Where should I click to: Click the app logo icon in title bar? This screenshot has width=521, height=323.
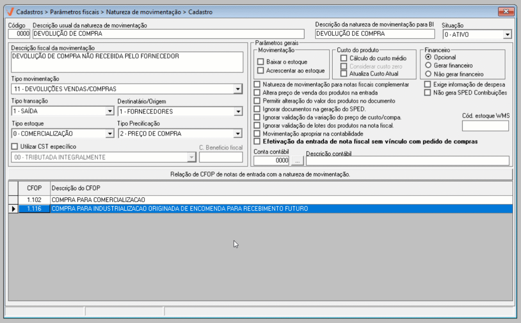click(x=10, y=12)
